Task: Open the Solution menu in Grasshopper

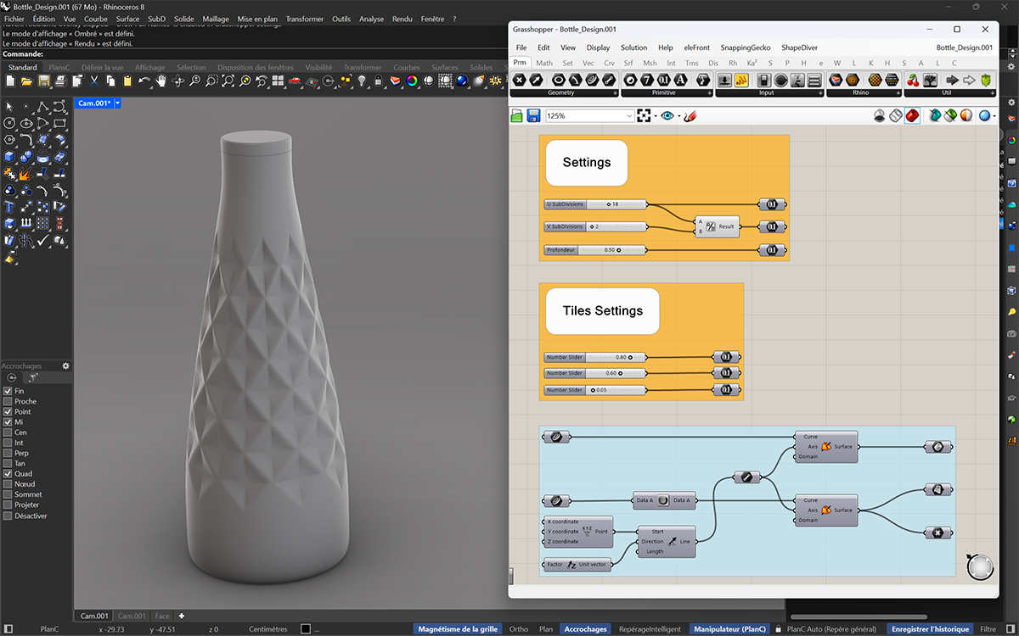Action: coord(633,47)
